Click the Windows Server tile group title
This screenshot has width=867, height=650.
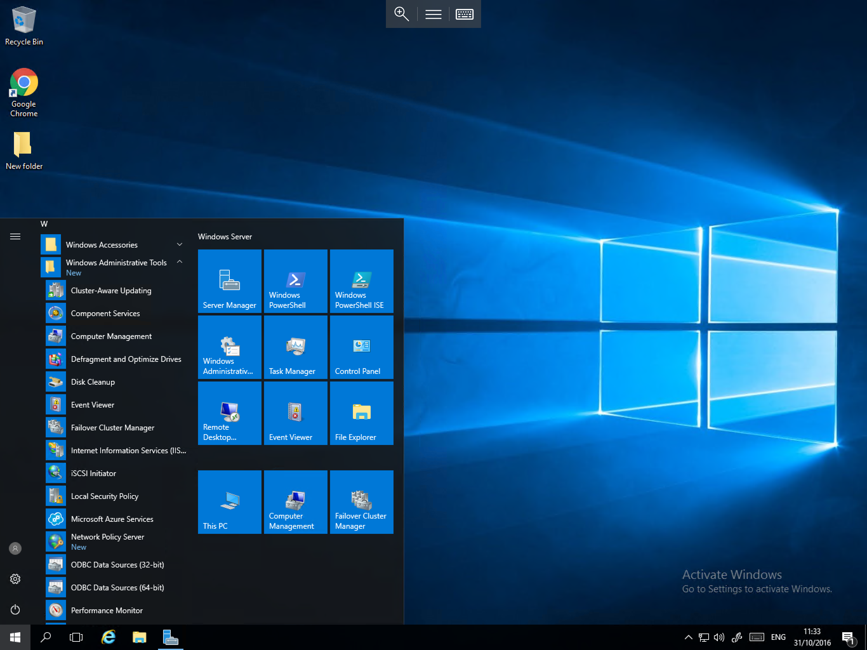click(x=225, y=236)
